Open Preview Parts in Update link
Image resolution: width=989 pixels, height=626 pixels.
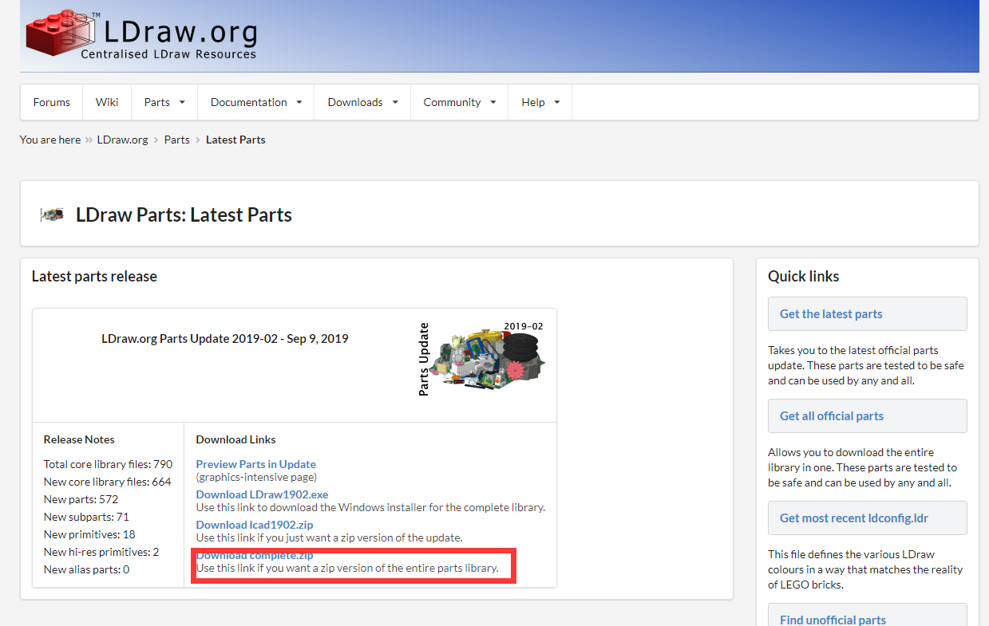point(256,464)
